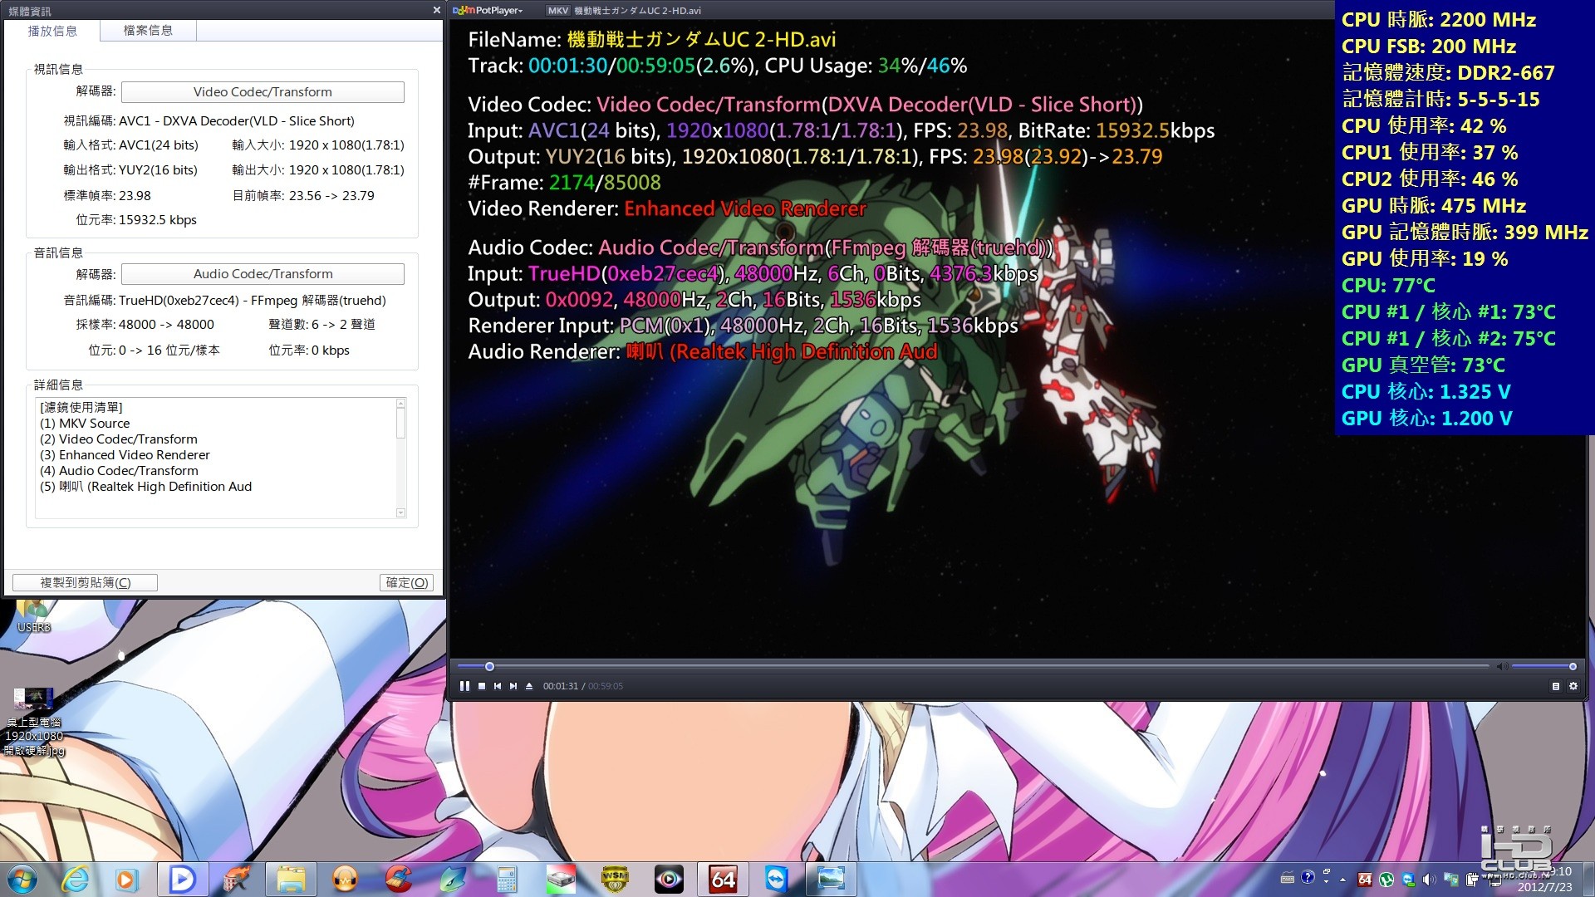The height and width of the screenshot is (897, 1595).
Task: Open Windows Explorer folder on taskbar
Action: point(291,879)
